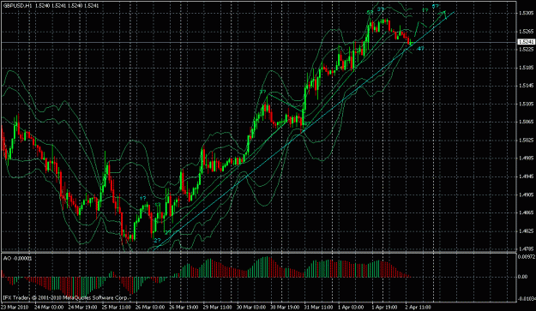Click the 1.4985 price axis label
The height and width of the screenshot is (311, 536).
coord(526,158)
